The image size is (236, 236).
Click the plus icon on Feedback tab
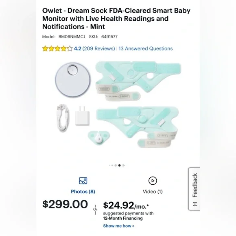pos(195,204)
